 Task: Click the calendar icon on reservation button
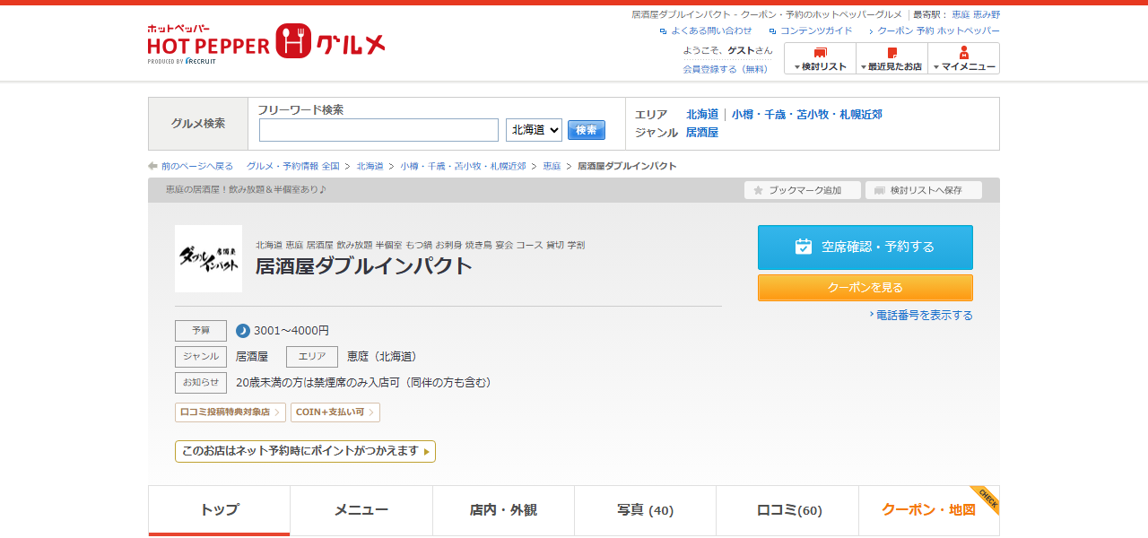(804, 247)
